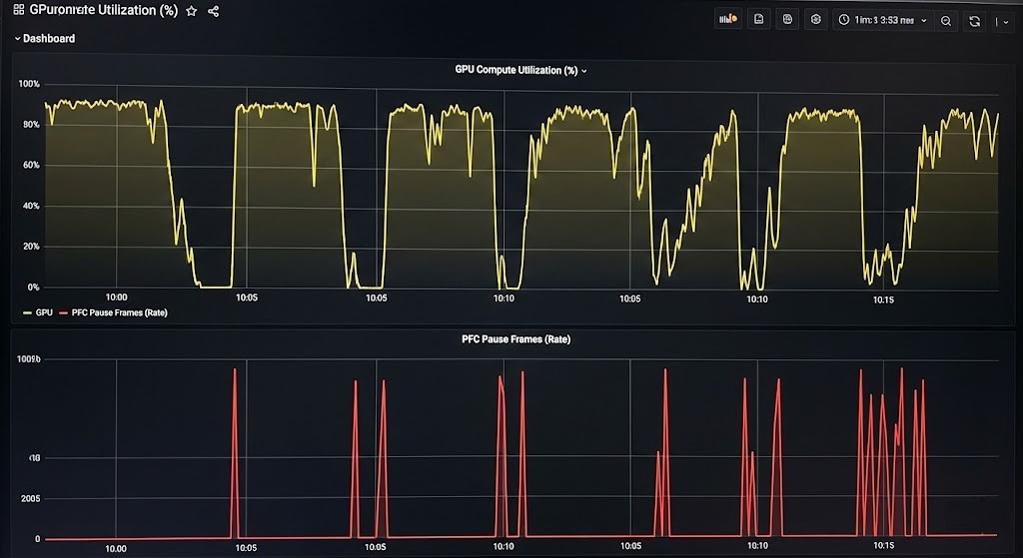Refresh the dashboard
The image size is (1023, 558).
(975, 21)
